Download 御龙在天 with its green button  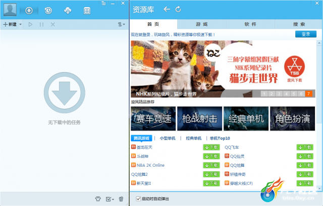tap(211, 147)
